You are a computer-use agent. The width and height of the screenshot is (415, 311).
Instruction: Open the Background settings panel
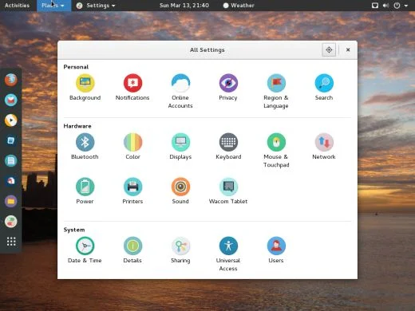[85, 88]
